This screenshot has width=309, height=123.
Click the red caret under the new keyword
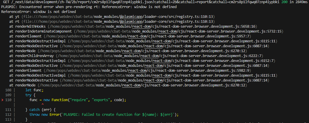click(42, 104)
